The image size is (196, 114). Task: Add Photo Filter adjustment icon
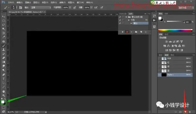[176, 46]
